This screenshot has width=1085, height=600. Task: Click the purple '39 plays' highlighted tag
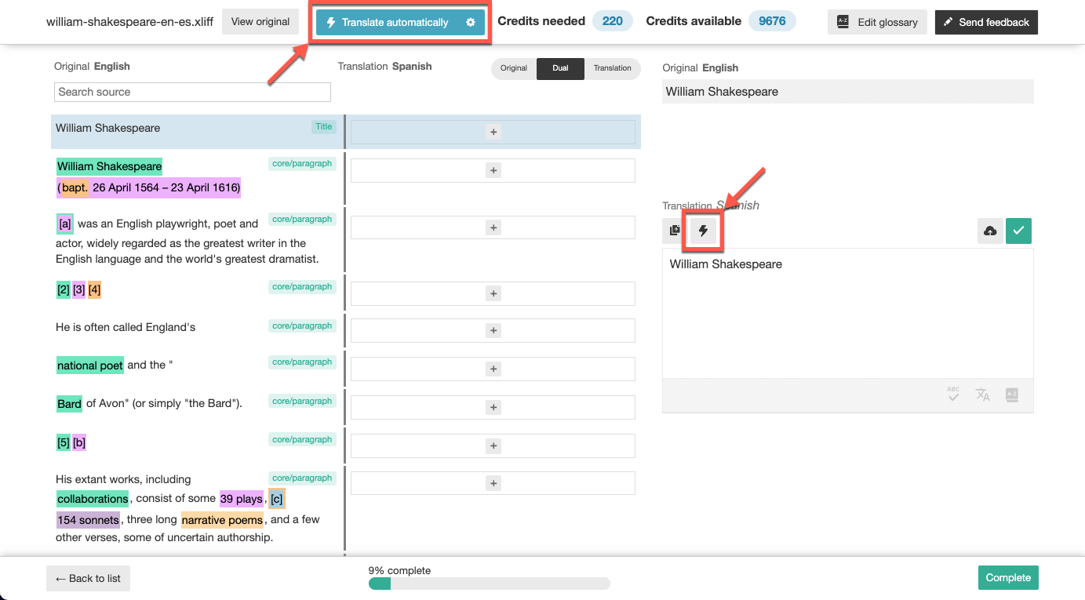242,499
